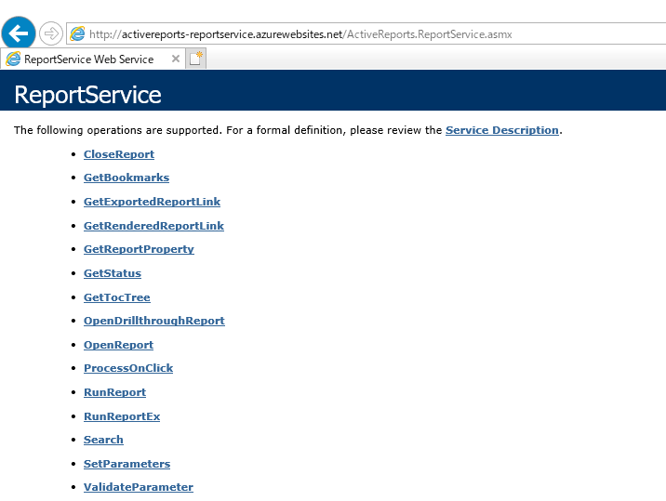Open a new tab with the new-tab button
Viewport: 666px width, 501px height.
point(196,59)
